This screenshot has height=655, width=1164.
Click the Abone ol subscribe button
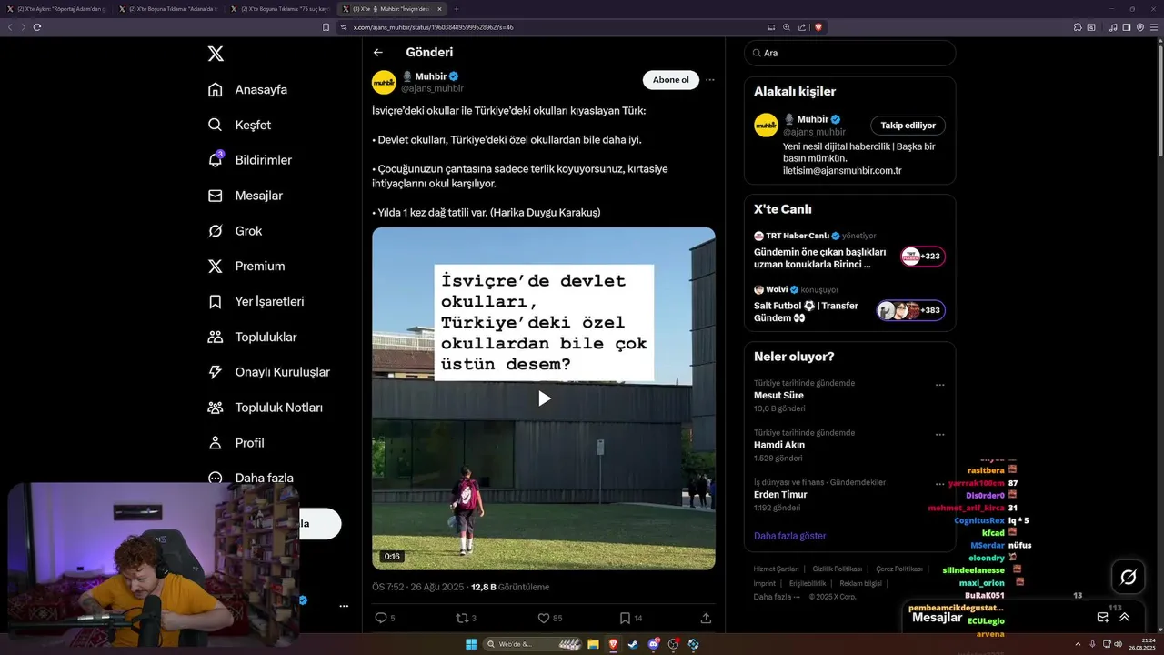coord(671,80)
